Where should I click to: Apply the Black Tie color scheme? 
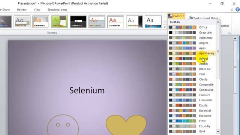point(192,69)
